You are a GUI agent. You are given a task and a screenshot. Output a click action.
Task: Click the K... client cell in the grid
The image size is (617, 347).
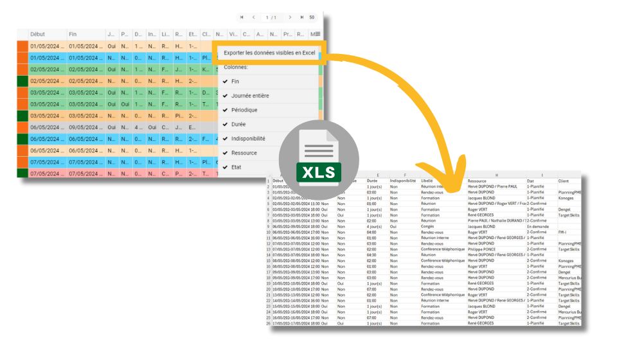tap(206, 69)
